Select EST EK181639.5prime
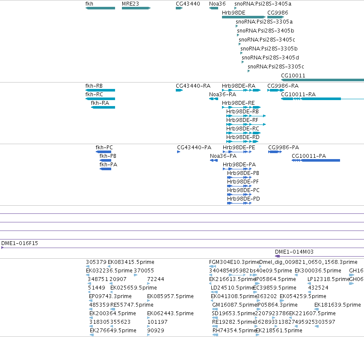Image resolution: width=364 pixels, height=337 pixels. pyautogui.click(x=317, y=309)
